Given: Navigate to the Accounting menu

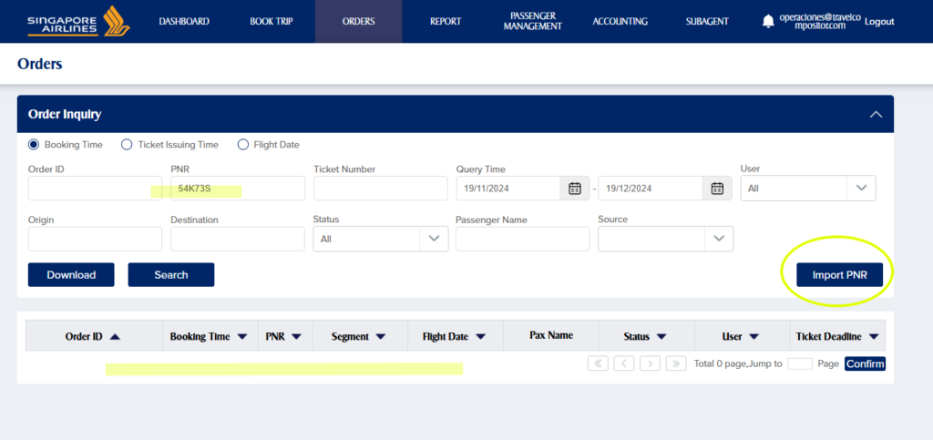Looking at the screenshot, I should (x=620, y=21).
